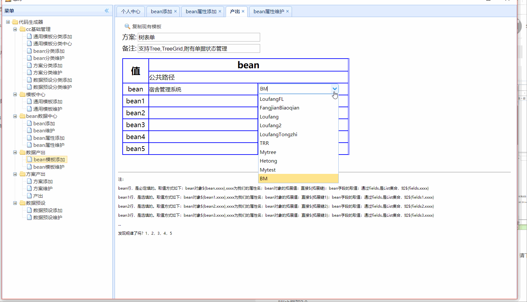Viewport: 527px width, 302px height.
Task: Collapse the 数据产出 folder
Action: point(15,152)
